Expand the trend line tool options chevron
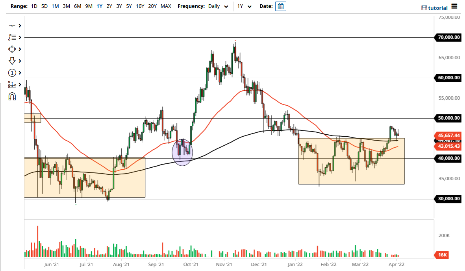Image resolution: width=465 pixels, height=271 pixels. pos(20,26)
